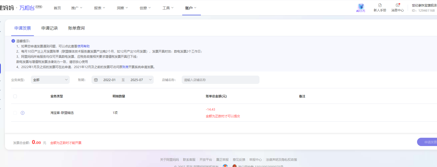437x167 pixels.
Task: Expand the 推广 menu in top navigation
Action: [76, 8]
